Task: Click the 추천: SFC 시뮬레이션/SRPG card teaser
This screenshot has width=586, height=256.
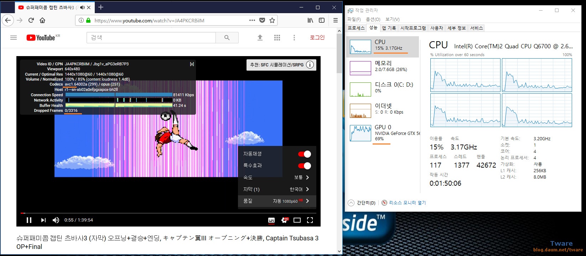Action: coord(277,65)
